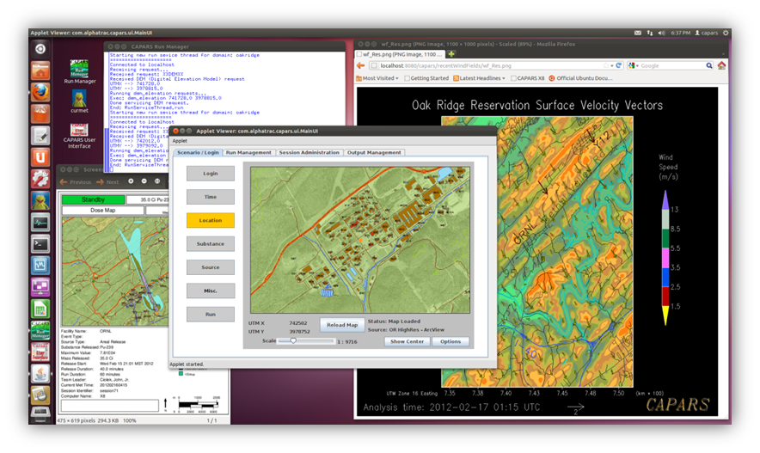Open Ubuntu Software Center shopping bag icon
Viewport: 760px width, 453px height.
point(40,113)
